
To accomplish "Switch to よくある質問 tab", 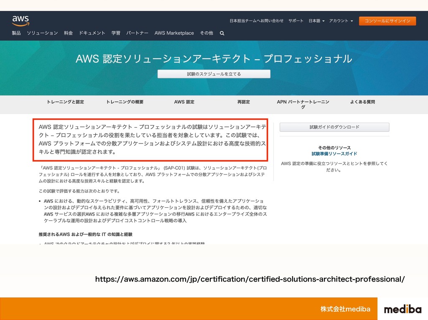I will point(362,102).
